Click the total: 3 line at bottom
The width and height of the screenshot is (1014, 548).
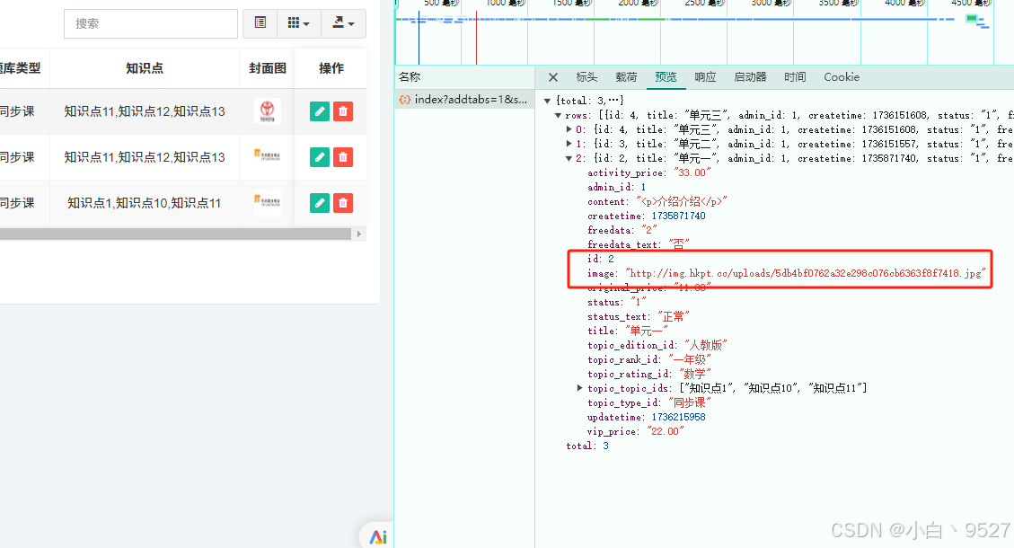(587, 446)
